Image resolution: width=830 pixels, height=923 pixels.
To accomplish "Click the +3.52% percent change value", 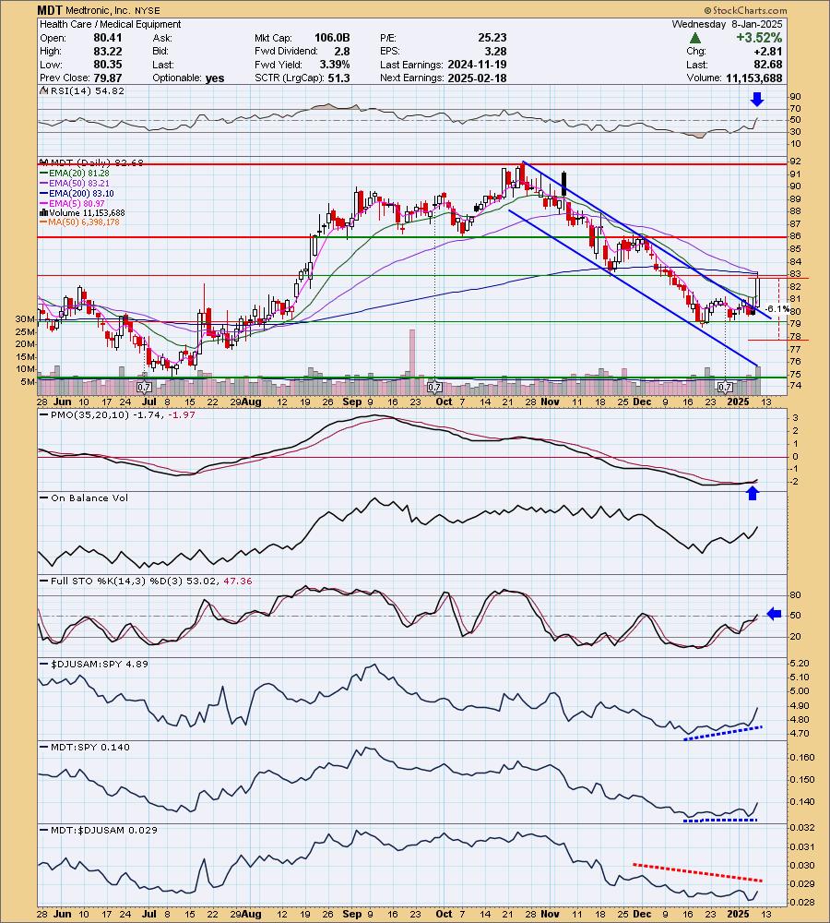I will 759,38.
